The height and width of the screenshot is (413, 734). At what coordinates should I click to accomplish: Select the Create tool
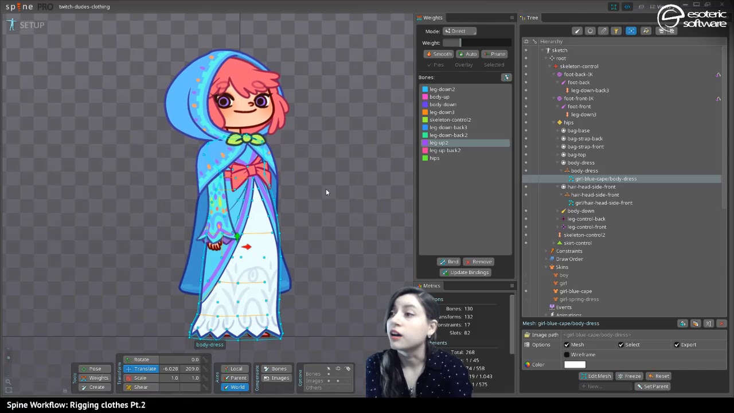click(x=95, y=387)
